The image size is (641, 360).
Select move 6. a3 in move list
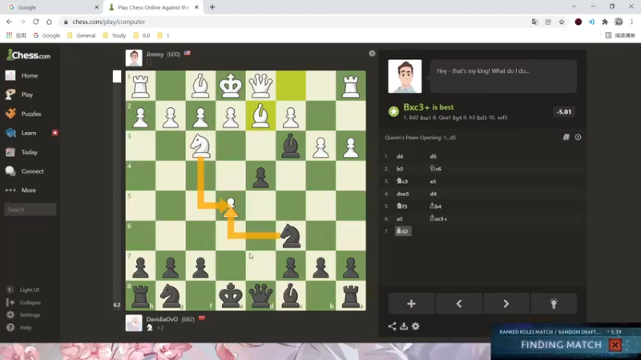coord(399,218)
